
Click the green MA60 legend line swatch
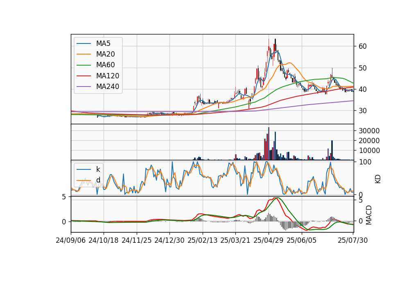click(84, 65)
